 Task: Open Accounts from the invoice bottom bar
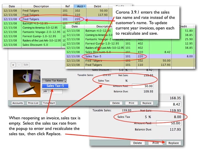pos(18,103)
